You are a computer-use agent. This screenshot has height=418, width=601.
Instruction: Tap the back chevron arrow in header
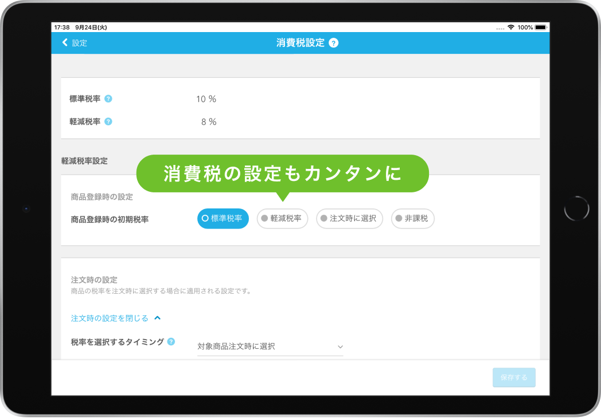[x=65, y=42]
